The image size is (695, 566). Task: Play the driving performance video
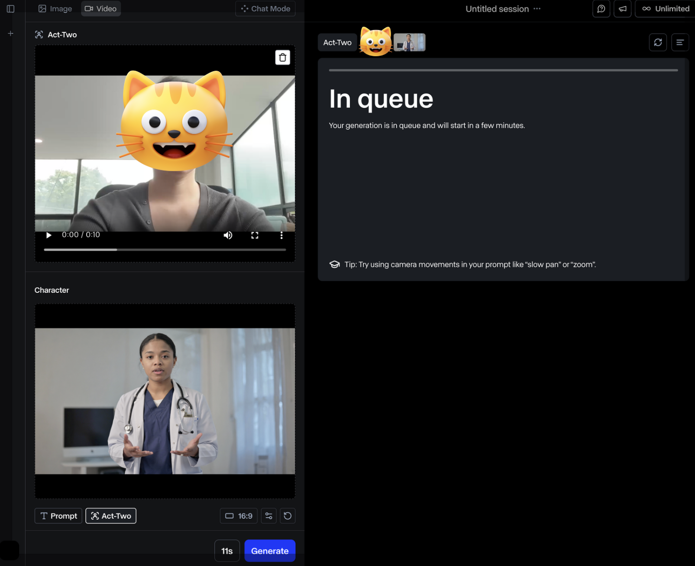(49, 235)
